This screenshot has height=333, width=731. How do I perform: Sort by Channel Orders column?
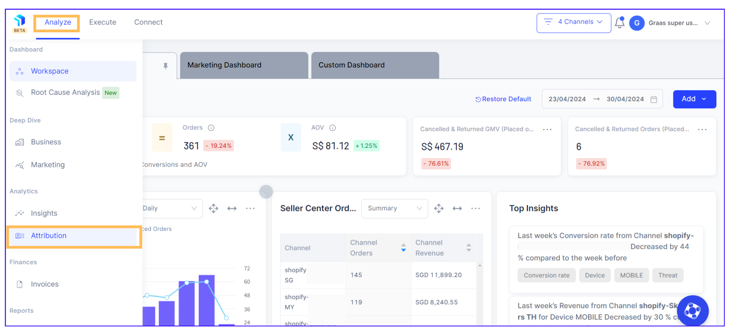click(x=403, y=248)
